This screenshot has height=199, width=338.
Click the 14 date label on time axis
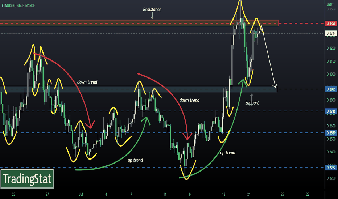pos(190,195)
